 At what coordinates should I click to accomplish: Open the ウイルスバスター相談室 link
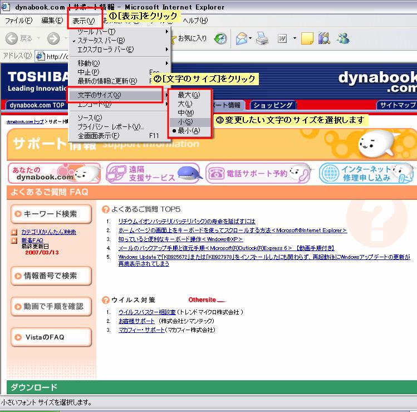(x=147, y=312)
